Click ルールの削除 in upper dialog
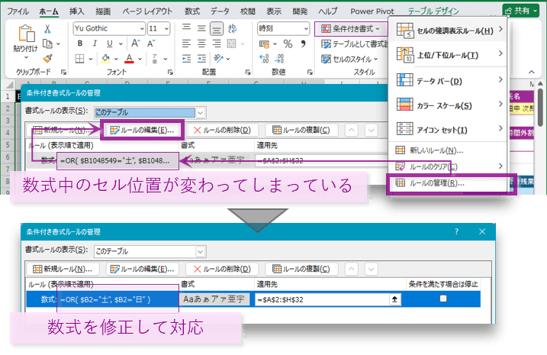The height and width of the screenshot is (355, 547). pyautogui.click(x=222, y=131)
